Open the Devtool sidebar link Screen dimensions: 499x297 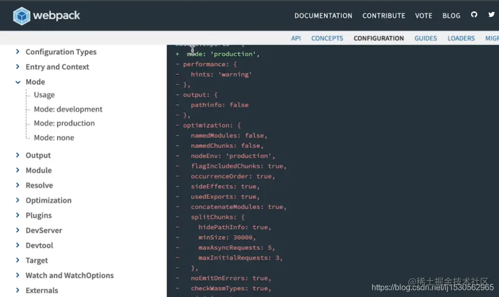(39, 245)
